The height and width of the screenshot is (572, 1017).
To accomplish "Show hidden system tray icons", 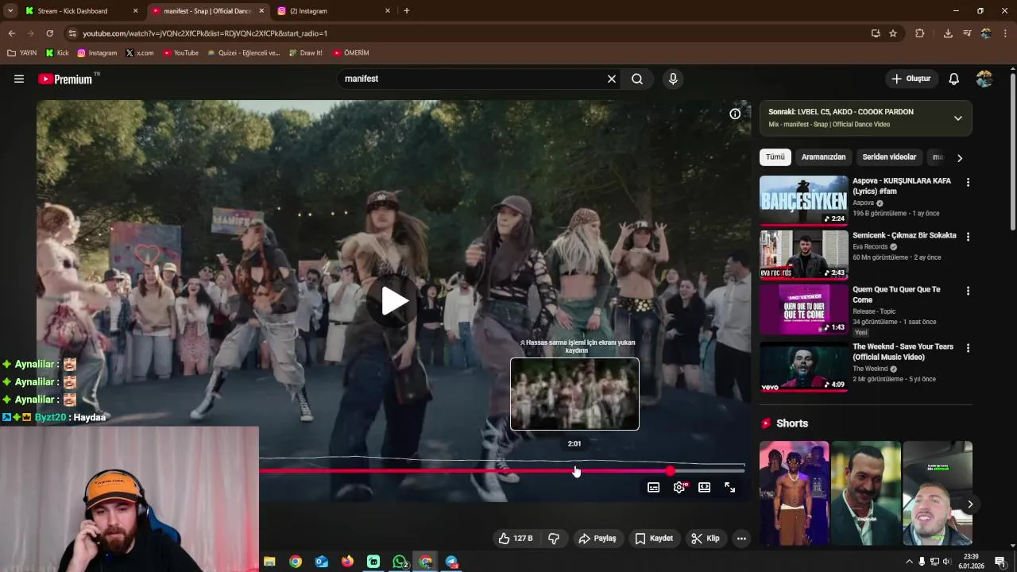I will point(909,562).
